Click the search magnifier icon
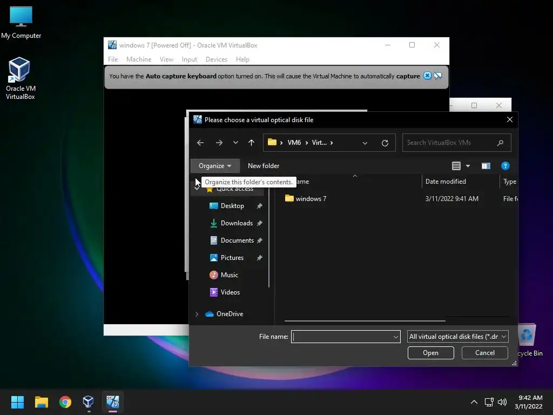The height and width of the screenshot is (415, 553). coord(500,143)
